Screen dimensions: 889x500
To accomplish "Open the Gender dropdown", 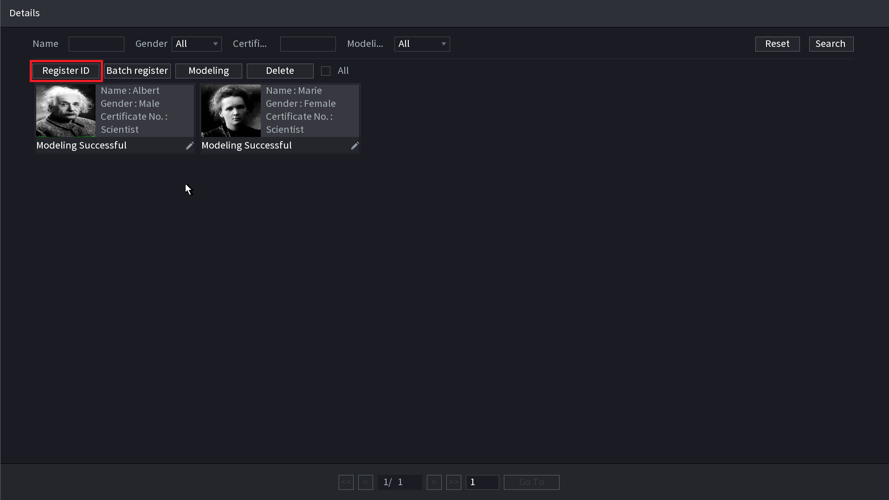I will coord(197,44).
